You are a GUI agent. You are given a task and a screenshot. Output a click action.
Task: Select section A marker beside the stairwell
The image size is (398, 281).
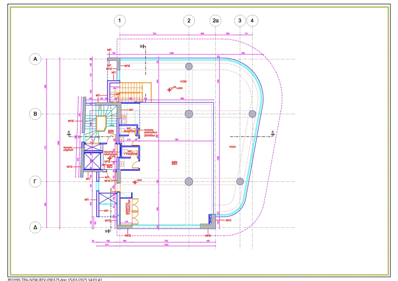69,133
